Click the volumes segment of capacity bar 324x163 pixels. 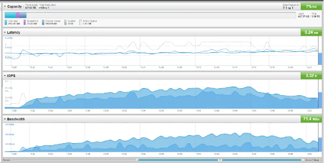click(x=10, y=15)
